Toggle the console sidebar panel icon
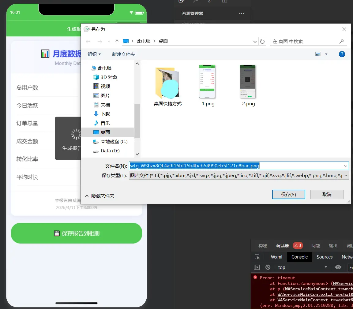 [x=257, y=267]
